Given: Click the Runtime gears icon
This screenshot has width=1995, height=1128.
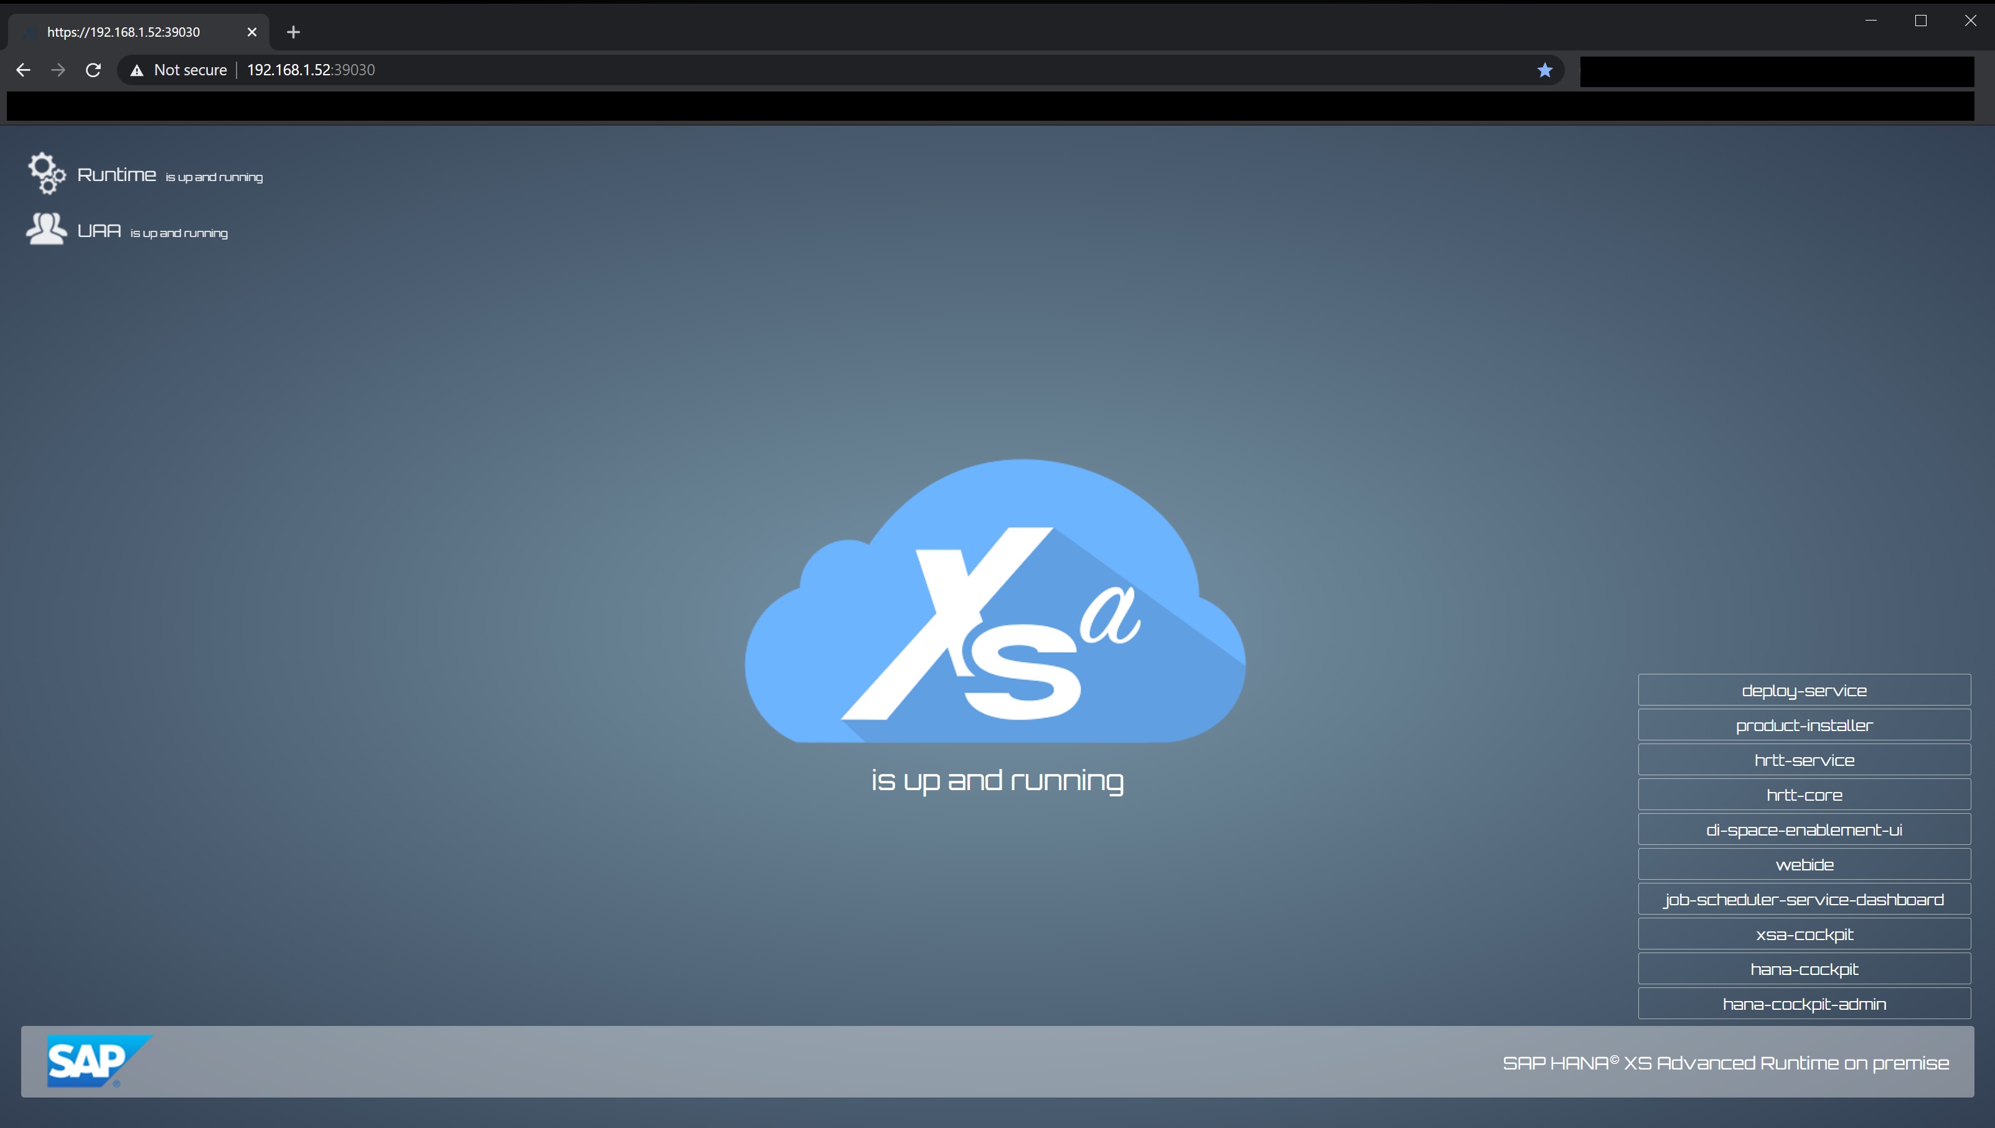Looking at the screenshot, I should pyautogui.click(x=47, y=173).
